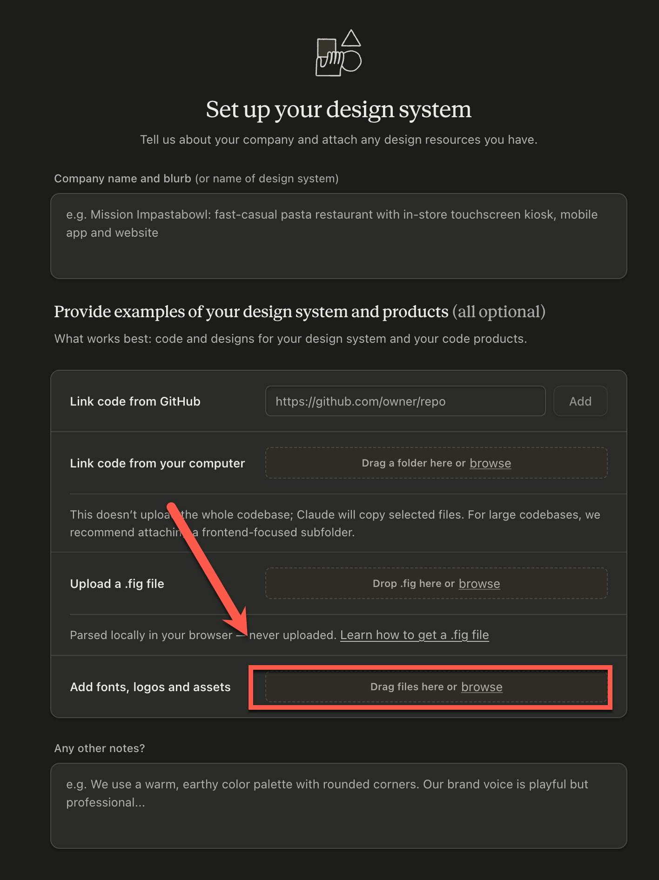Click the Add button beside GitHub URL
This screenshot has height=880, width=659.
click(x=580, y=401)
